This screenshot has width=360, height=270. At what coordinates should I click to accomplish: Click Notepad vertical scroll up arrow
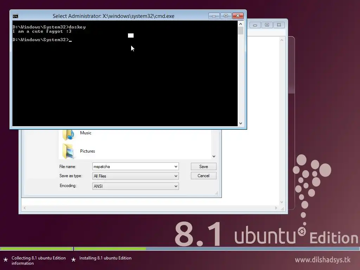(282, 40)
